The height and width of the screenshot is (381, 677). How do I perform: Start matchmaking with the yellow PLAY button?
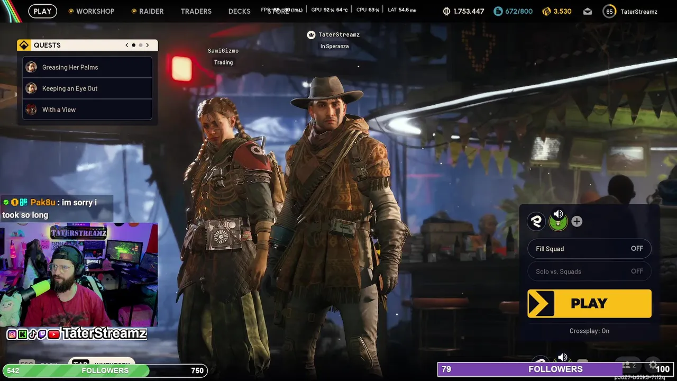click(x=589, y=303)
